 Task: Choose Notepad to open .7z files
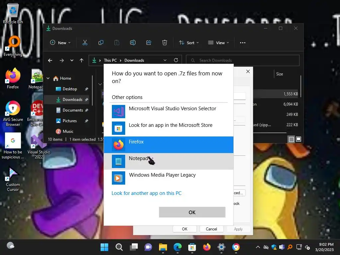click(x=168, y=161)
